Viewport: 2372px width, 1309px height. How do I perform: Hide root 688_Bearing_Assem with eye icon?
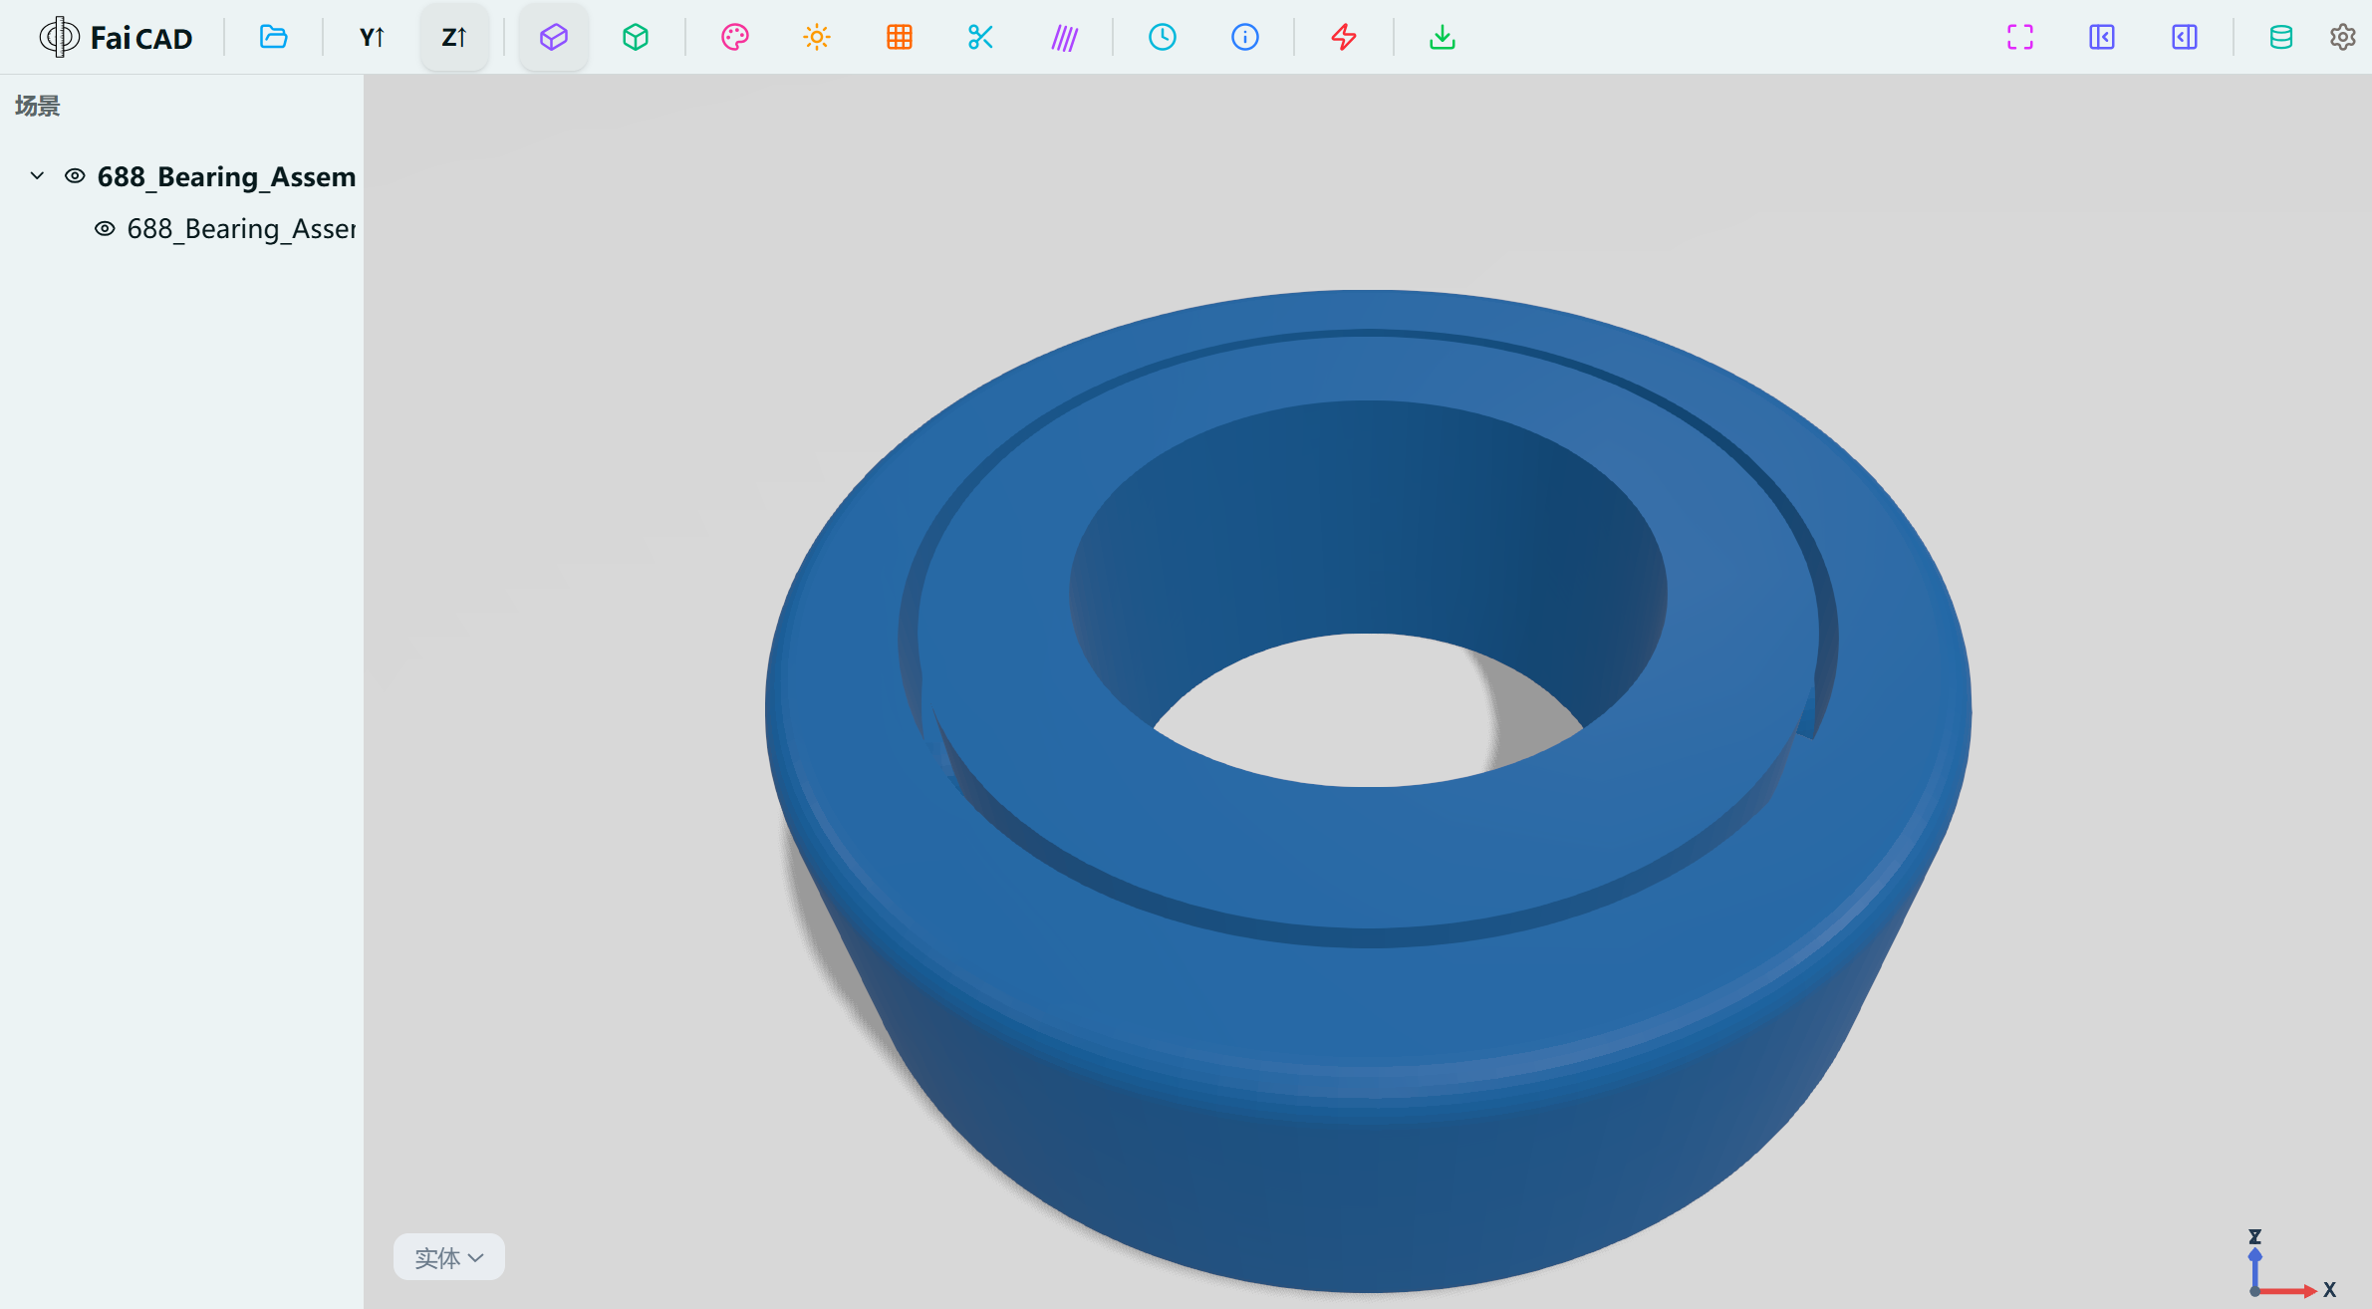pyautogui.click(x=75, y=175)
